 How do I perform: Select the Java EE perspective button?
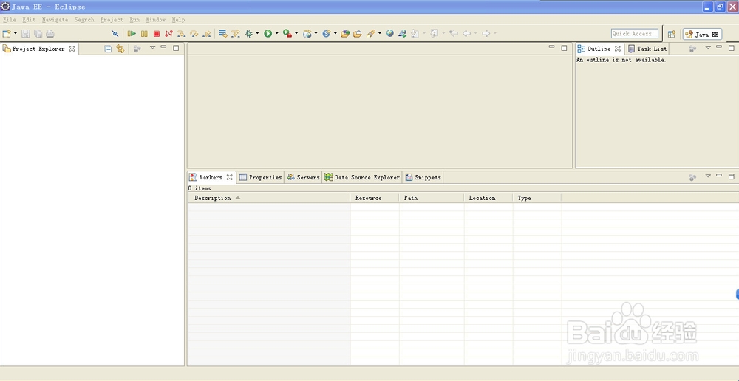[702, 35]
